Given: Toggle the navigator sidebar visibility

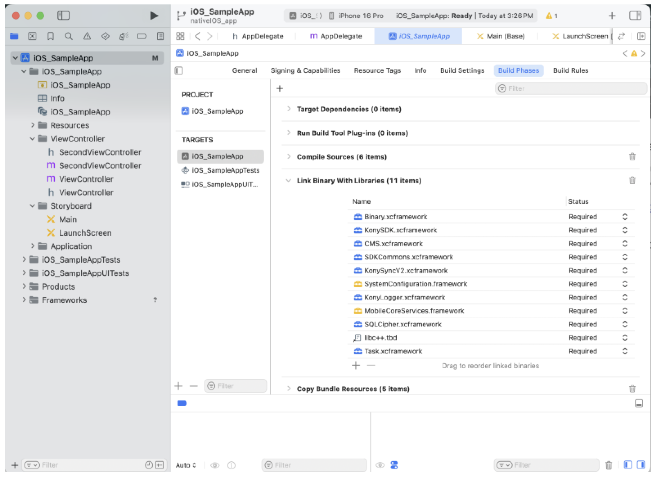Looking at the screenshot, I should tap(63, 16).
